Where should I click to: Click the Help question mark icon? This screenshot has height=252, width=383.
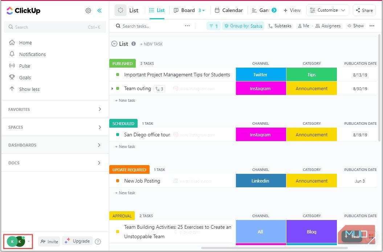(x=97, y=241)
